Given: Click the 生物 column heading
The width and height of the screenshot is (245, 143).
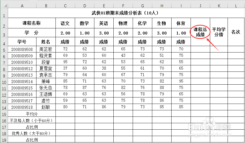Looking at the screenshot, I should 162,23.
